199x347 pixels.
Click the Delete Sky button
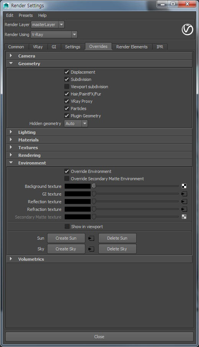coord(117,249)
